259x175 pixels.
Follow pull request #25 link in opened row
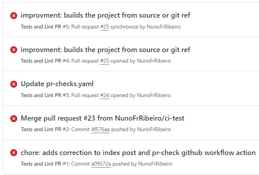105,61
